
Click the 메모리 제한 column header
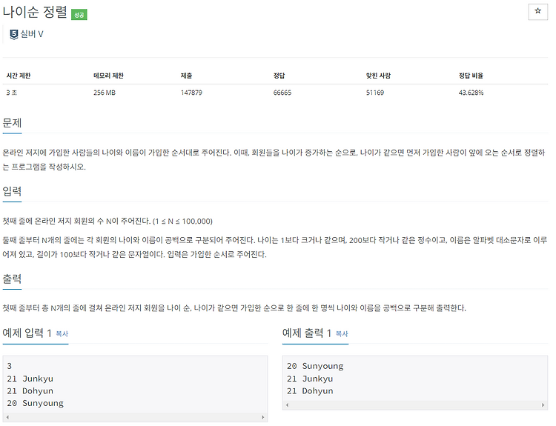108,76
